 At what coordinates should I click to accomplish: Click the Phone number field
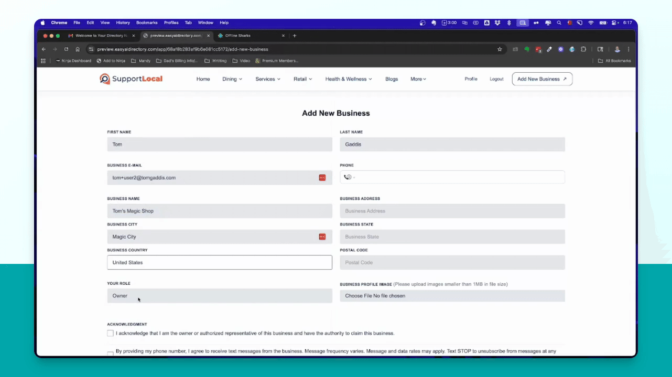pos(452,177)
